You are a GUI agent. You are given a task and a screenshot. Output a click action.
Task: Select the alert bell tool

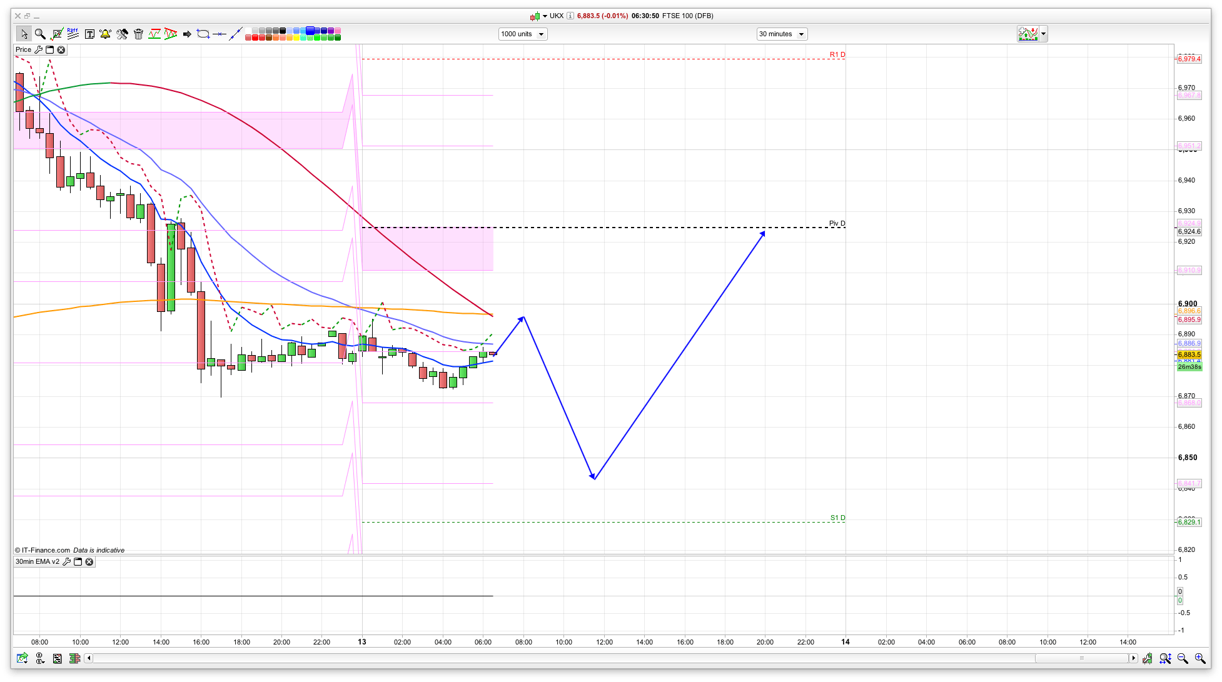[x=105, y=34]
